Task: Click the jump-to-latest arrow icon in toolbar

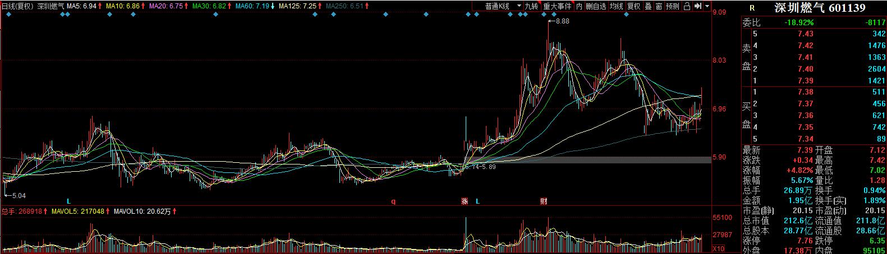Action: [698, 6]
